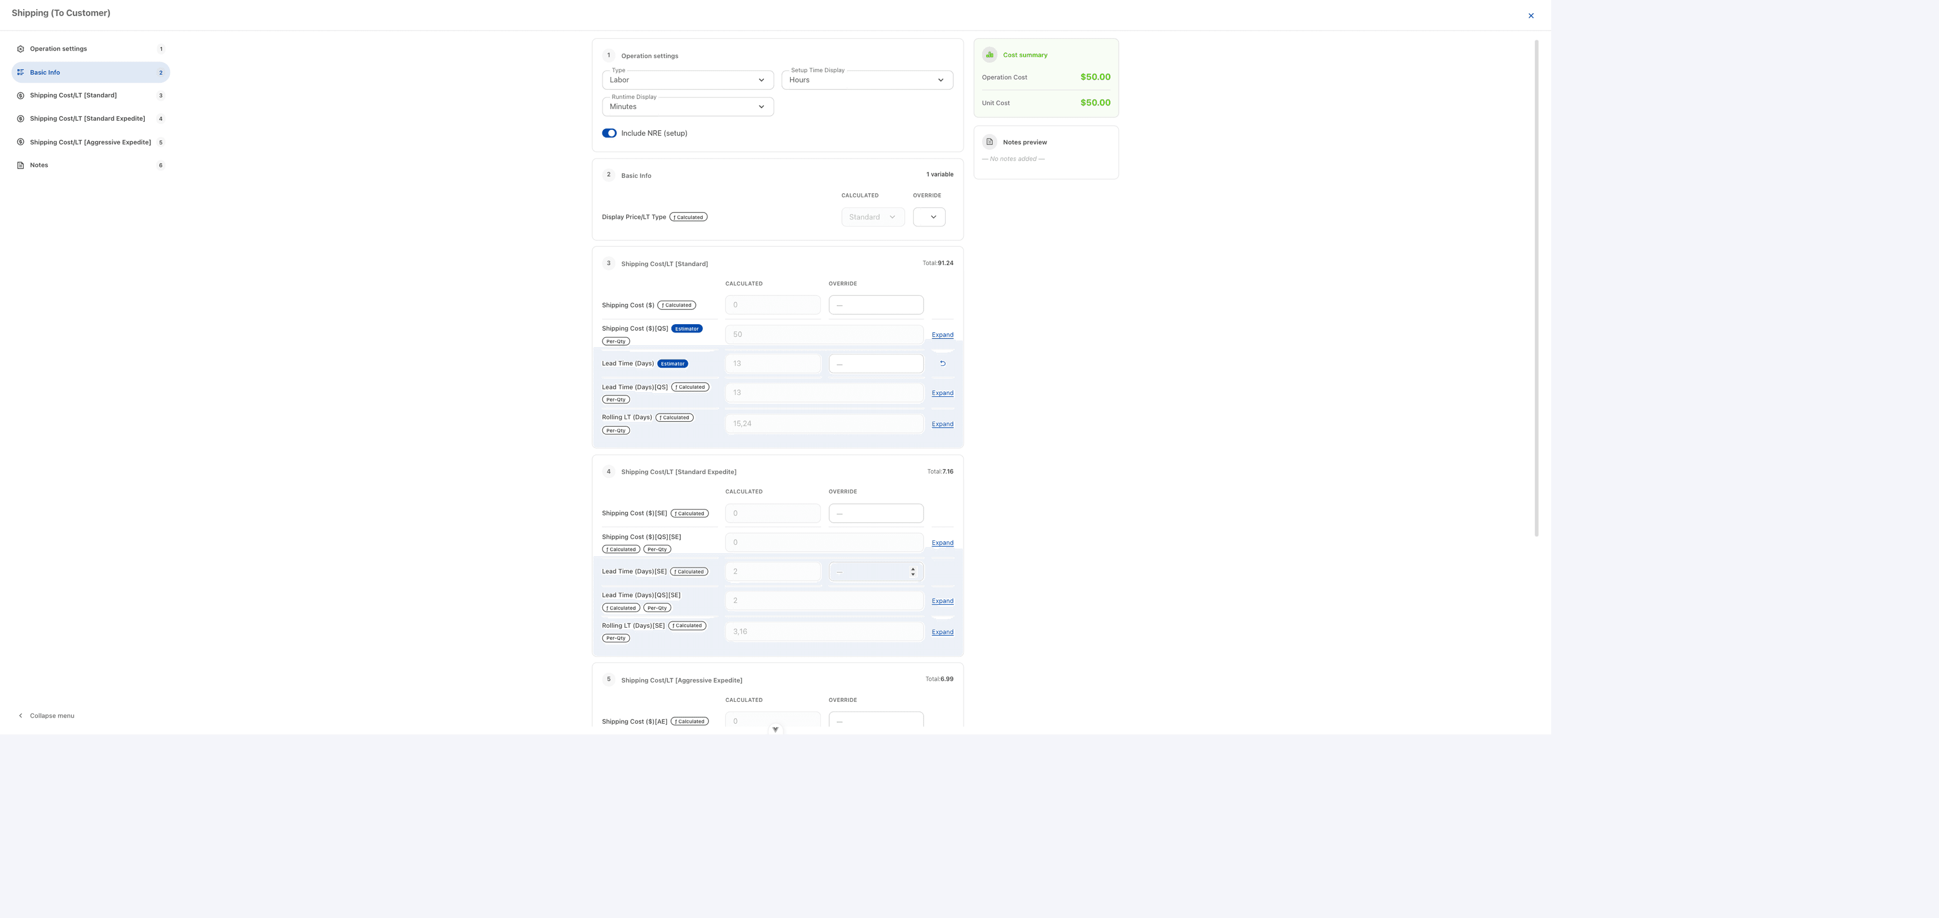The image size is (1939, 918).
Task: Click Lead Time (Days) override field
Action: [876, 364]
